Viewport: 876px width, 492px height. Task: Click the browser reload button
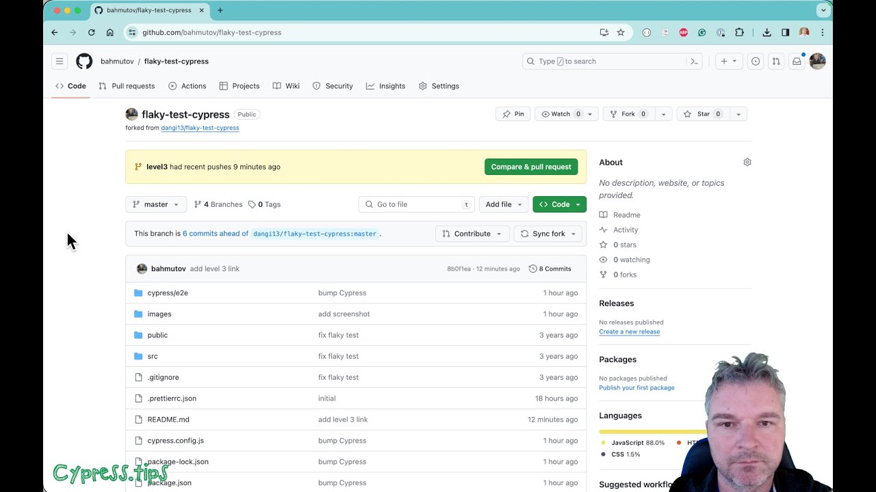tap(91, 32)
